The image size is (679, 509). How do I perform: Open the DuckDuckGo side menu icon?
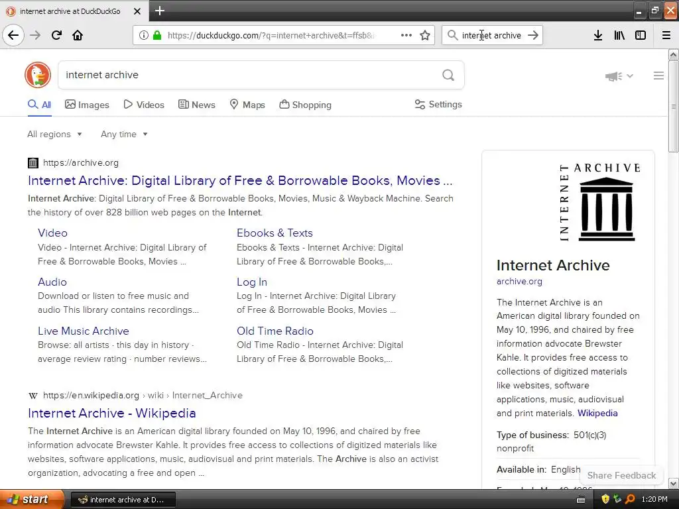658,76
